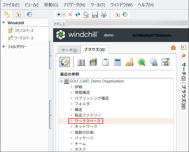
Task: Open the ファイル(F) menu
Action: tap(11, 5)
